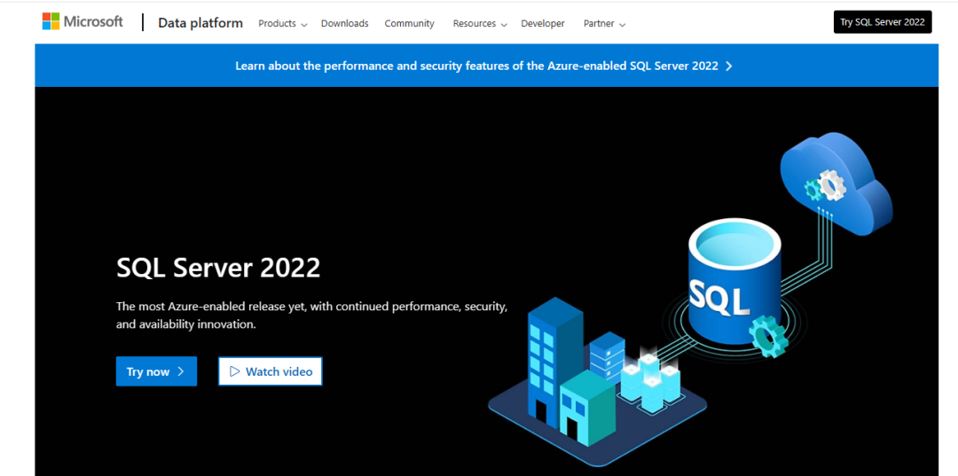Click the blue cloud graphic with gears

pos(834,183)
